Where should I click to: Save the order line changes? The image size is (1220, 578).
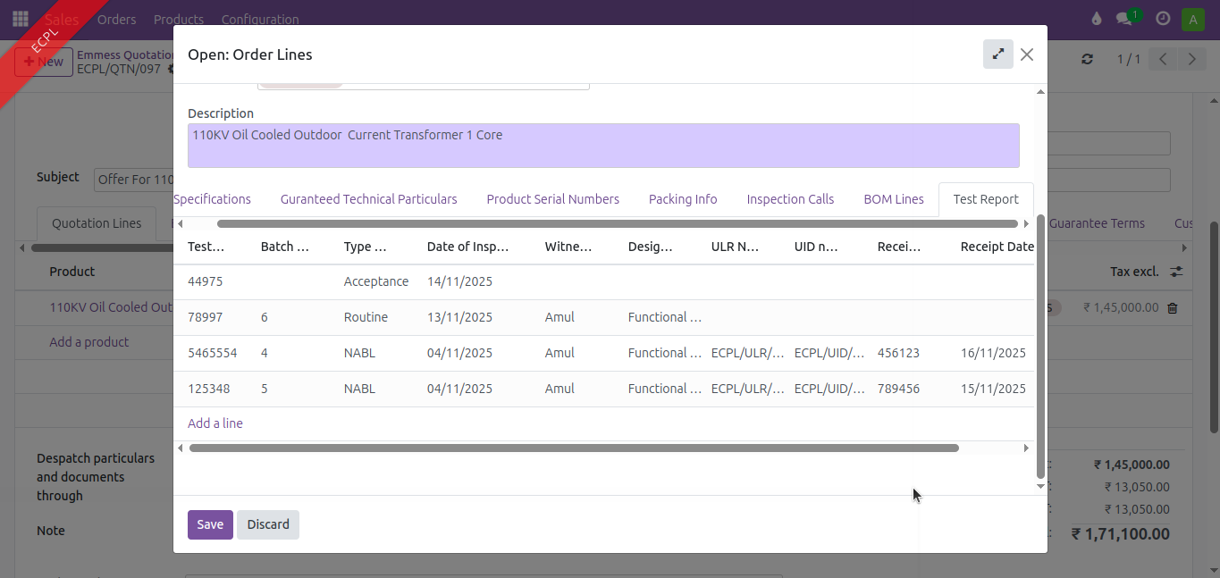pos(210,524)
